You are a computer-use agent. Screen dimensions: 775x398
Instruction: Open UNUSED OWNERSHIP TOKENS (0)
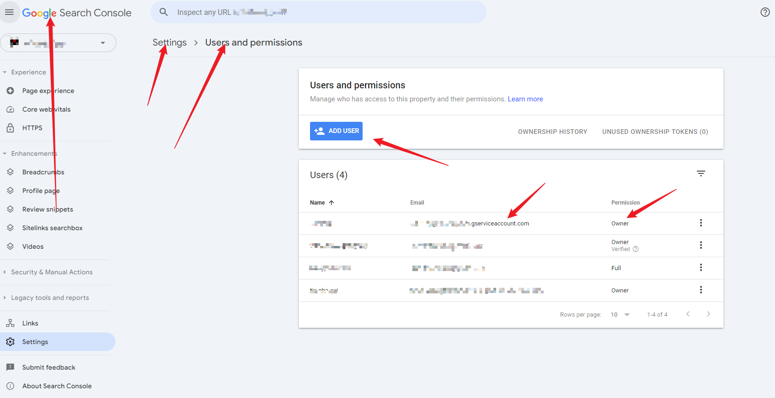[655, 132]
